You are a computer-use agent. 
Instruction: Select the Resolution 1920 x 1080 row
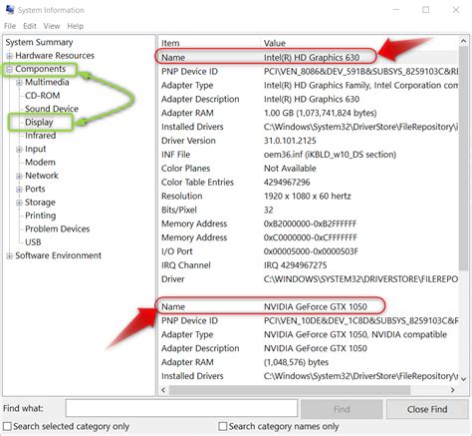[309, 197]
